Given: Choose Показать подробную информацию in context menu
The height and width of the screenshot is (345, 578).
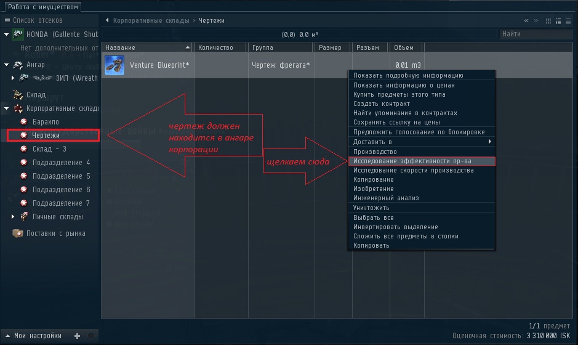Looking at the screenshot, I should pyautogui.click(x=421, y=75).
